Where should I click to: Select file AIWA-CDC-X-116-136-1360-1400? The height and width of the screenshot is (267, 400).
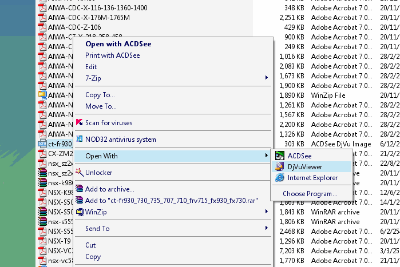98,8
